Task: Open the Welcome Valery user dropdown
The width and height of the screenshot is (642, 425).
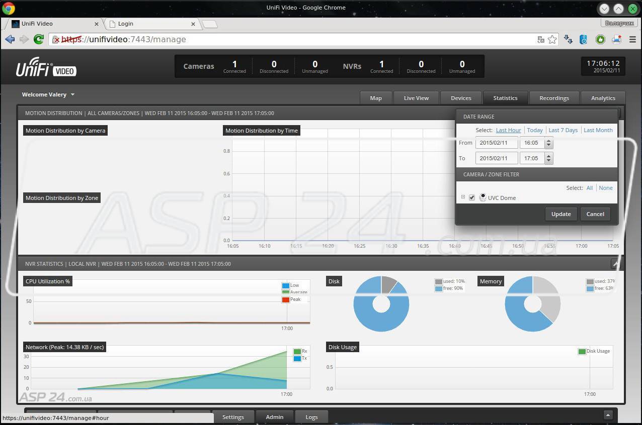Action: pos(48,94)
